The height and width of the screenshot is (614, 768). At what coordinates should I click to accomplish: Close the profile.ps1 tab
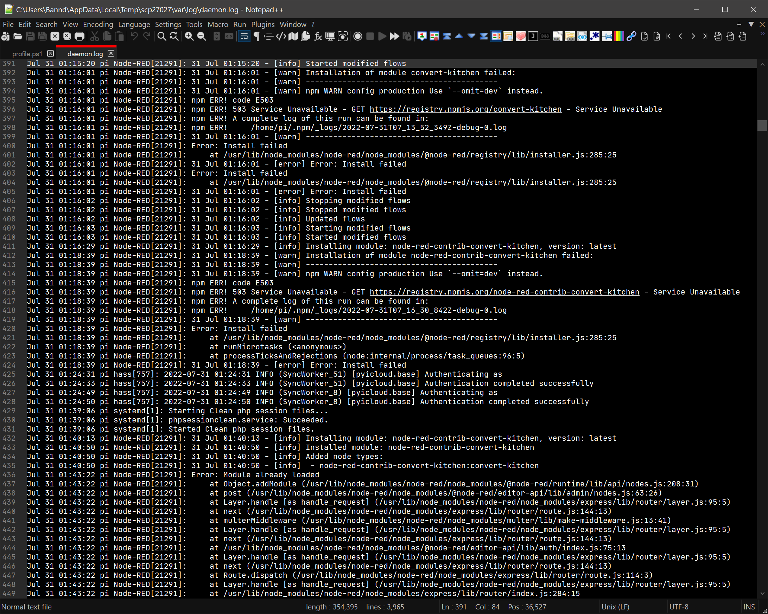click(51, 53)
